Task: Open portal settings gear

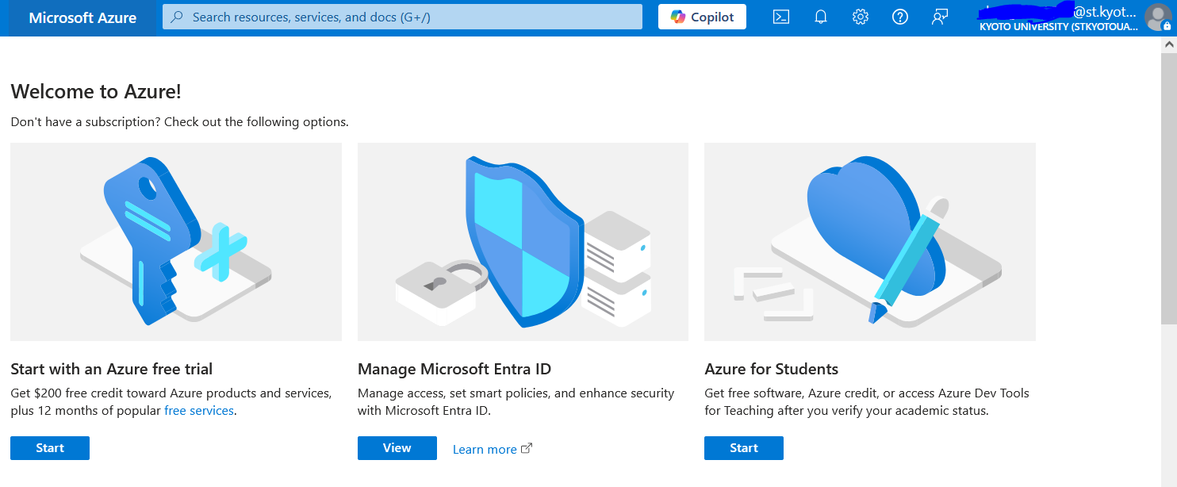Action: (860, 17)
